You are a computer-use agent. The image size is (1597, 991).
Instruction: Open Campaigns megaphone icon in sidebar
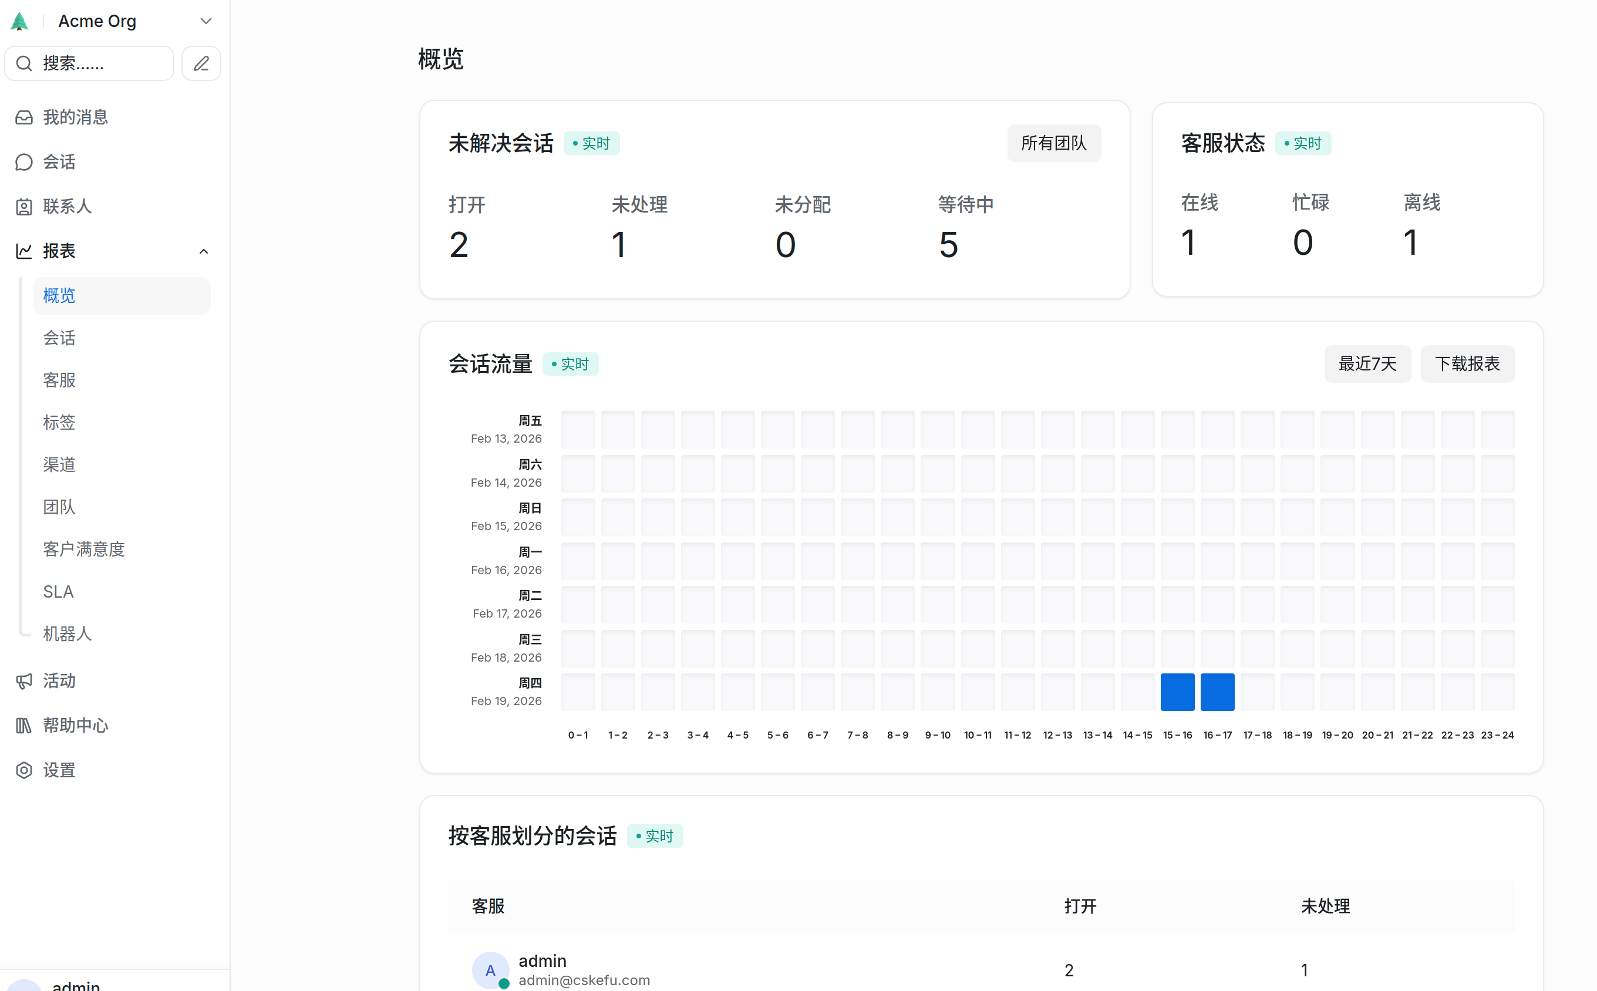pyautogui.click(x=24, y=681)
